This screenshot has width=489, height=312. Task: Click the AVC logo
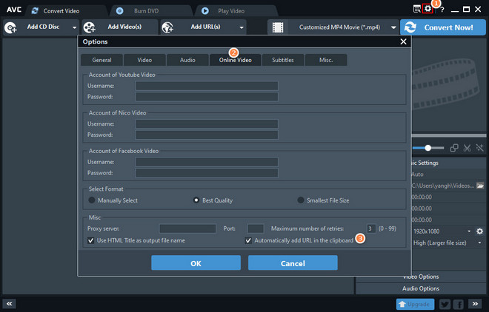[14, 10]
